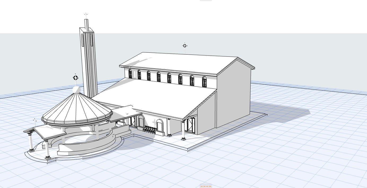Select the white sphere finial on the dome
The image size is (367, 188).
77,90
